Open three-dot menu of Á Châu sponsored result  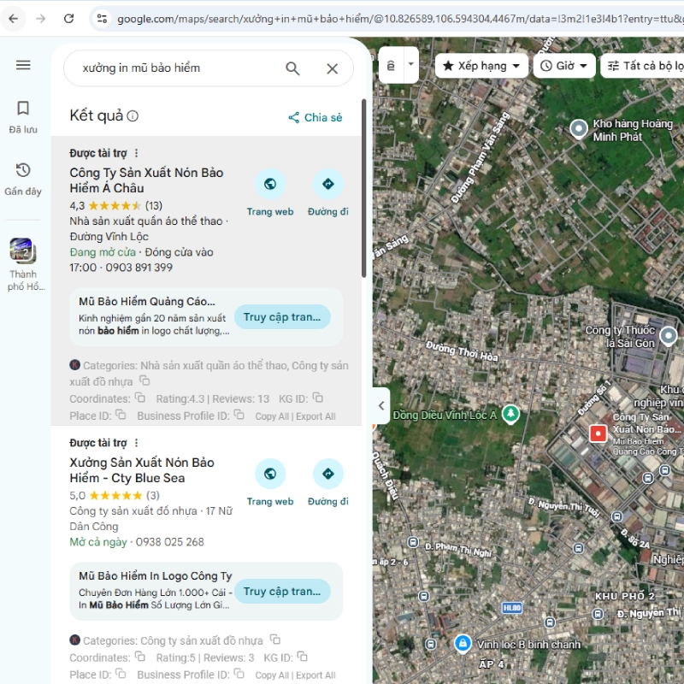click(137, 153)
